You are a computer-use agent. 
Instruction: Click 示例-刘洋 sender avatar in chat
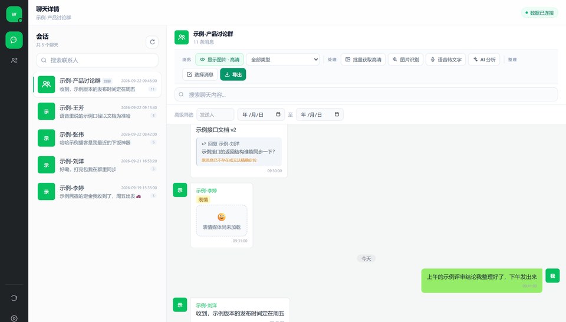click(180, 305)
